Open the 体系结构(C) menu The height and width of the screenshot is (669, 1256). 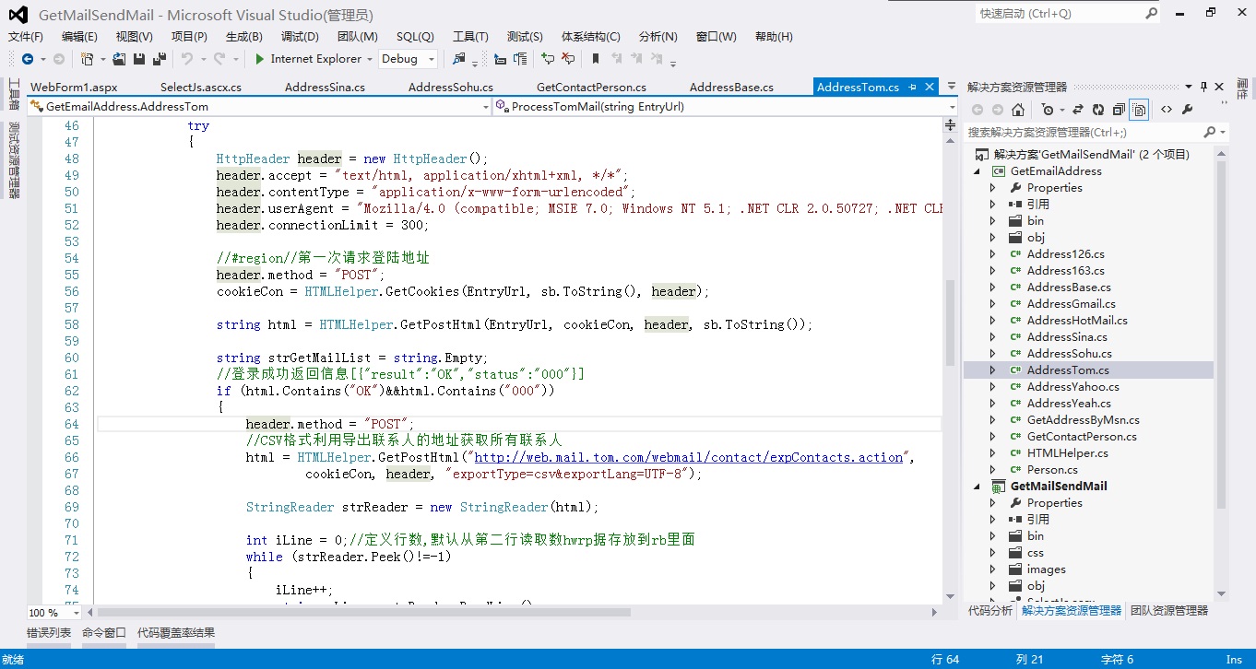click(591, 37)
